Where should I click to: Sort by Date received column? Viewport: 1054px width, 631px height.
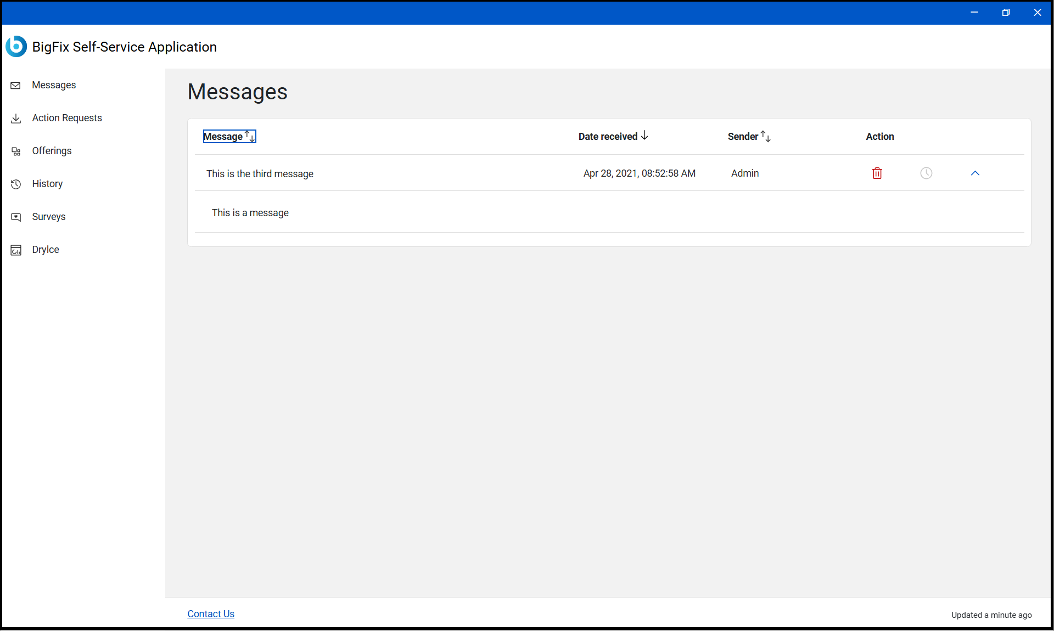[613, 137]
